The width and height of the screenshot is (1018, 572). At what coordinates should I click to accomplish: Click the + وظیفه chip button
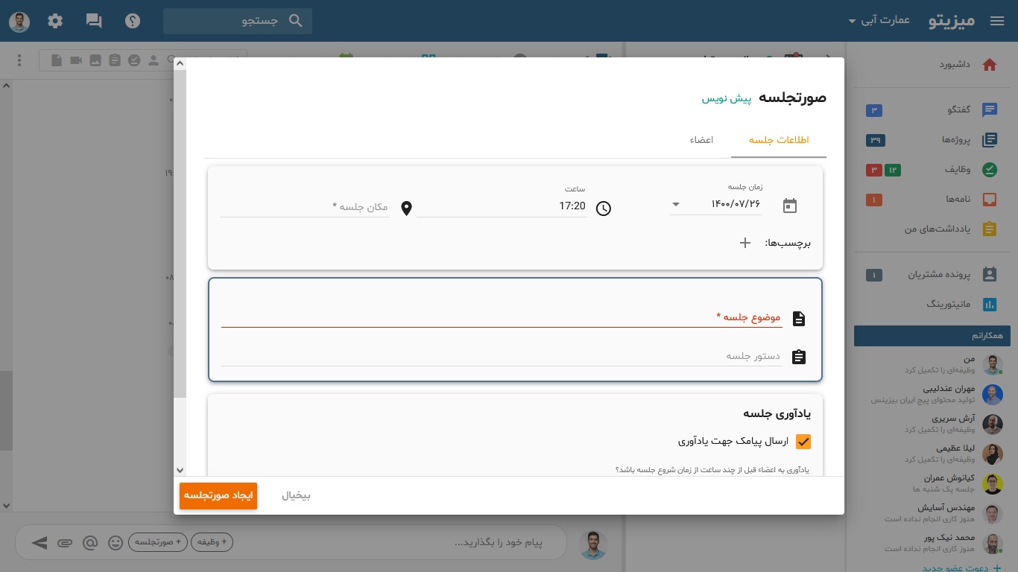[x=212, y=542]
